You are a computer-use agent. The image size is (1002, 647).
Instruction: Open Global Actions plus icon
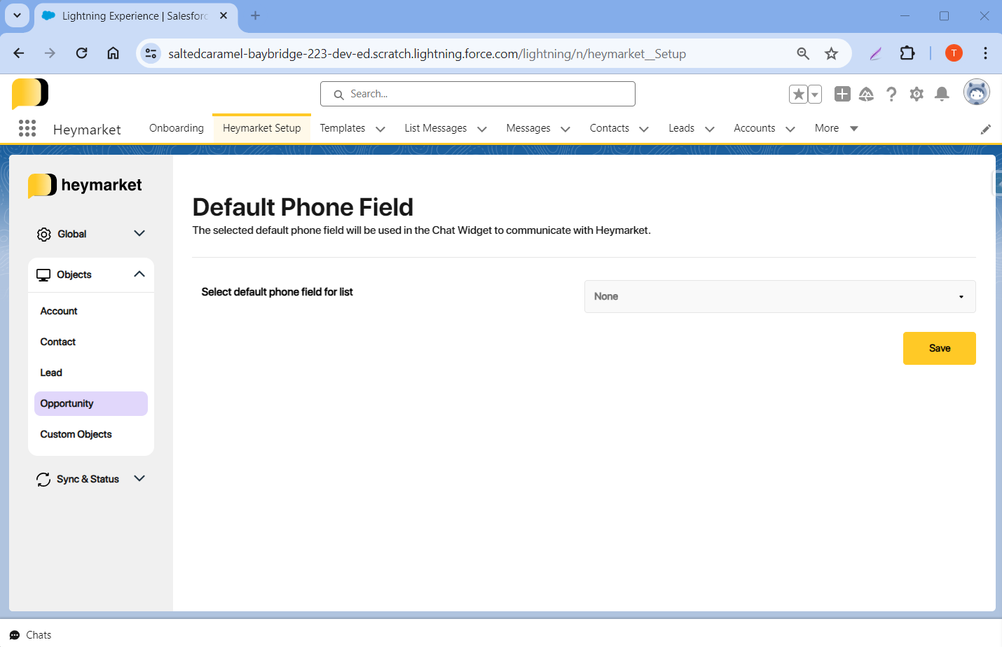842,94
